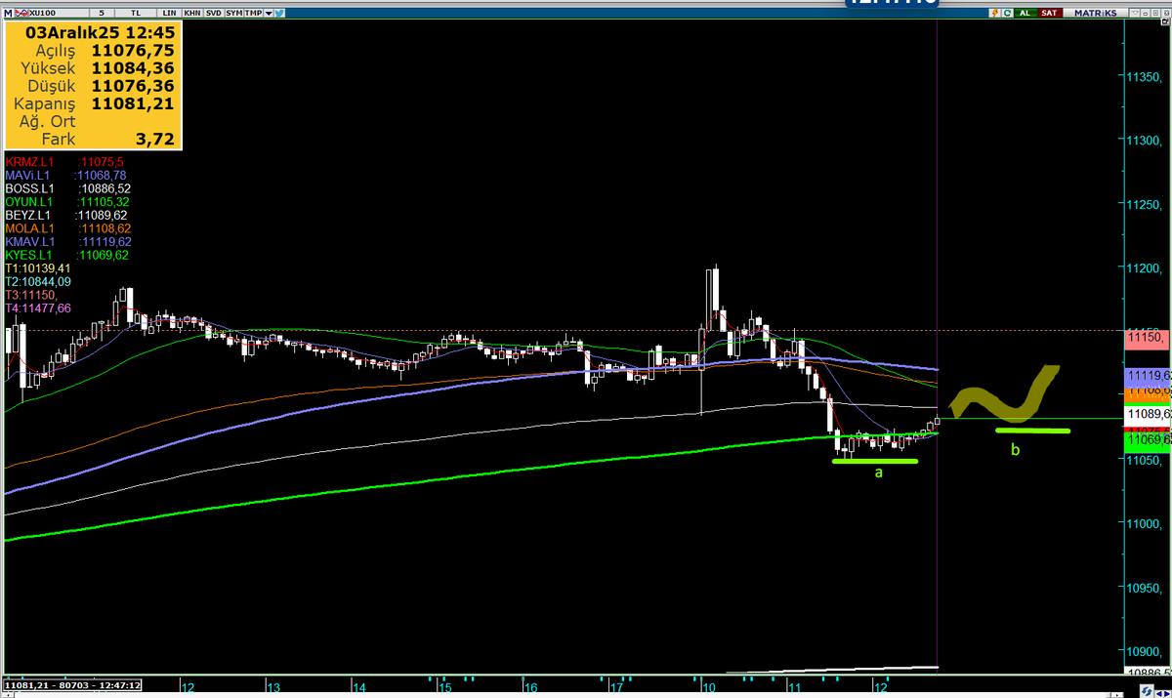Click the Açılış 11076,75 value
The width and height of the screenshot is (1172, 698).
(x=133, y=50)
